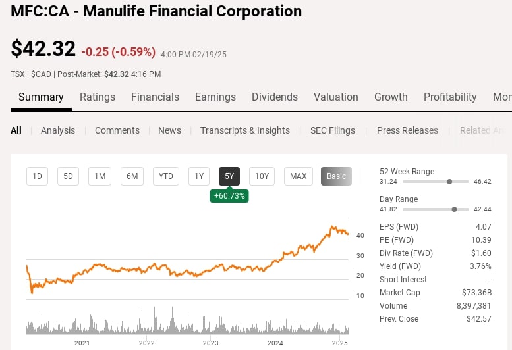Click the 10Y range button
This screenshot has width=512, height=350.
262,176
